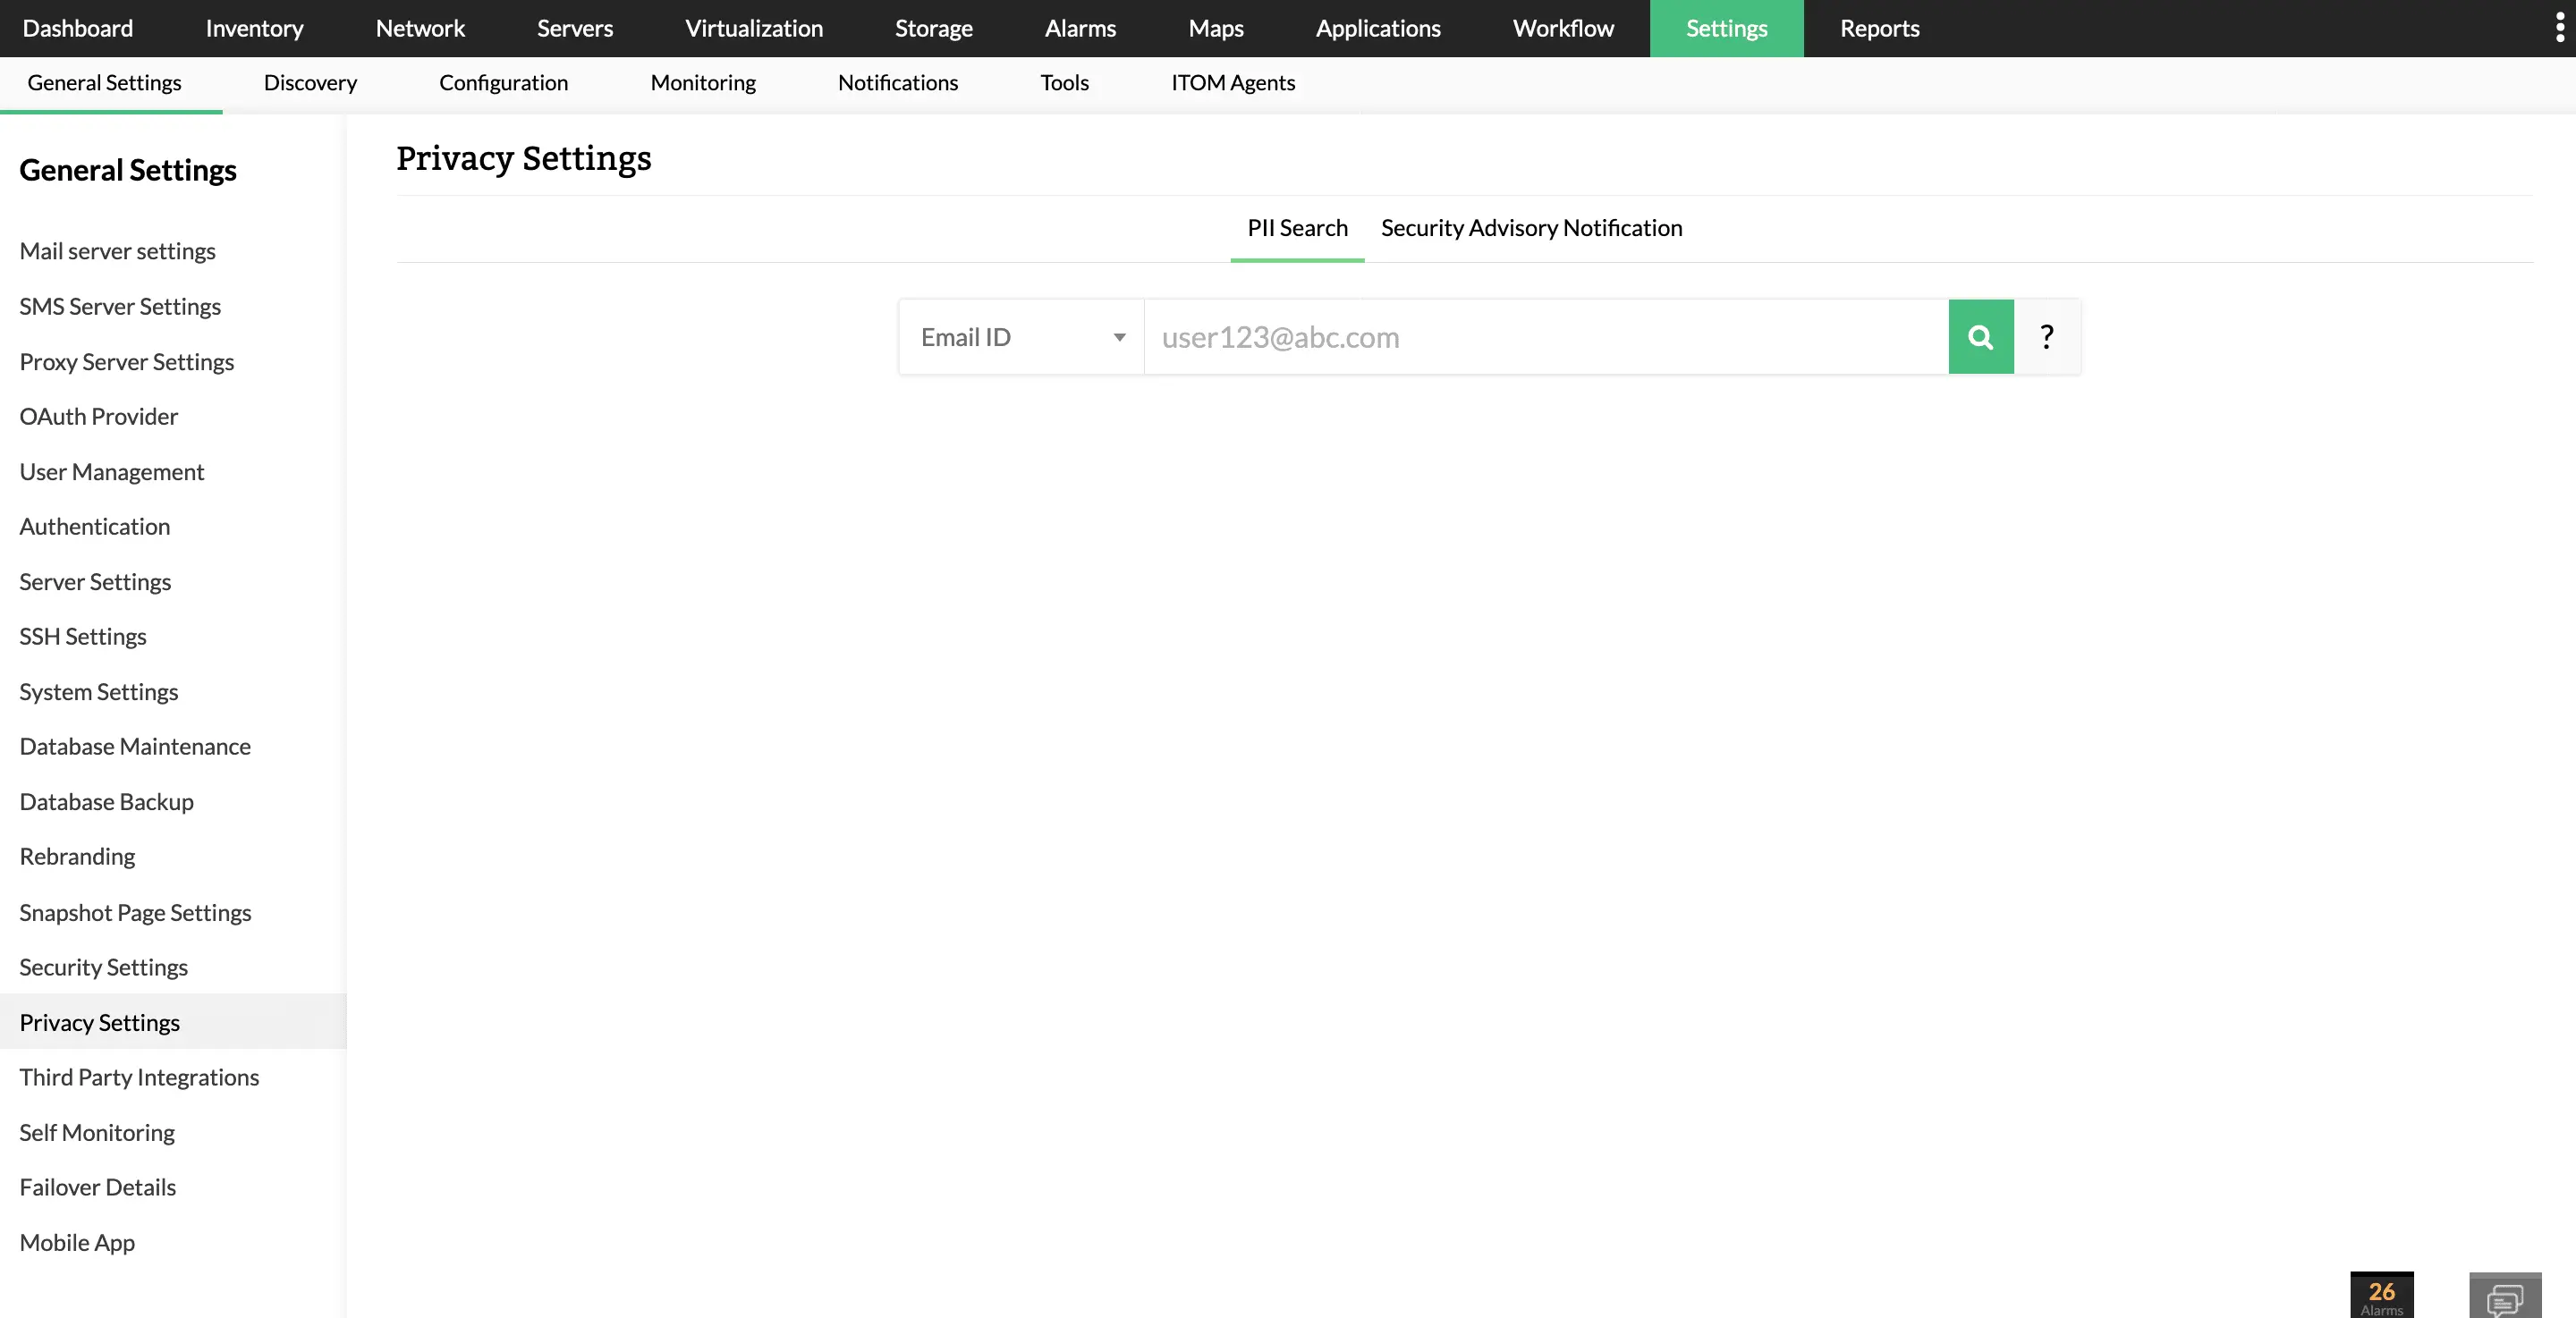2576x1318 pixels.
Task: Click the question mark help icon
Action: pyautogui.click(x=2048, y=336)
